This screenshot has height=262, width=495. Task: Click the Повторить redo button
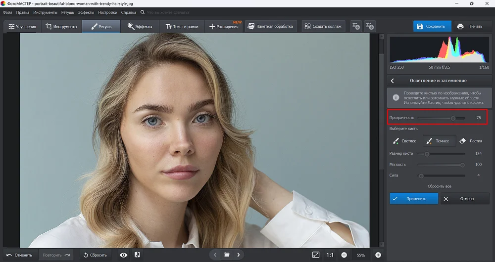click(56, 255)
